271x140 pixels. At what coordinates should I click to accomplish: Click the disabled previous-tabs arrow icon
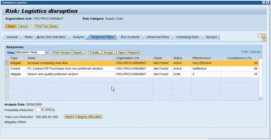pyautogui.click(x=260, y=35)
